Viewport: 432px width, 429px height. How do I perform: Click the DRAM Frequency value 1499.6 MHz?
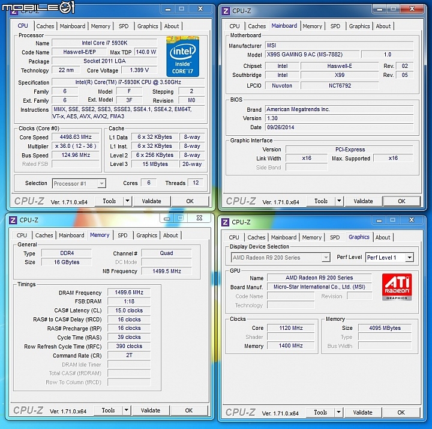(x=129, y=292)
